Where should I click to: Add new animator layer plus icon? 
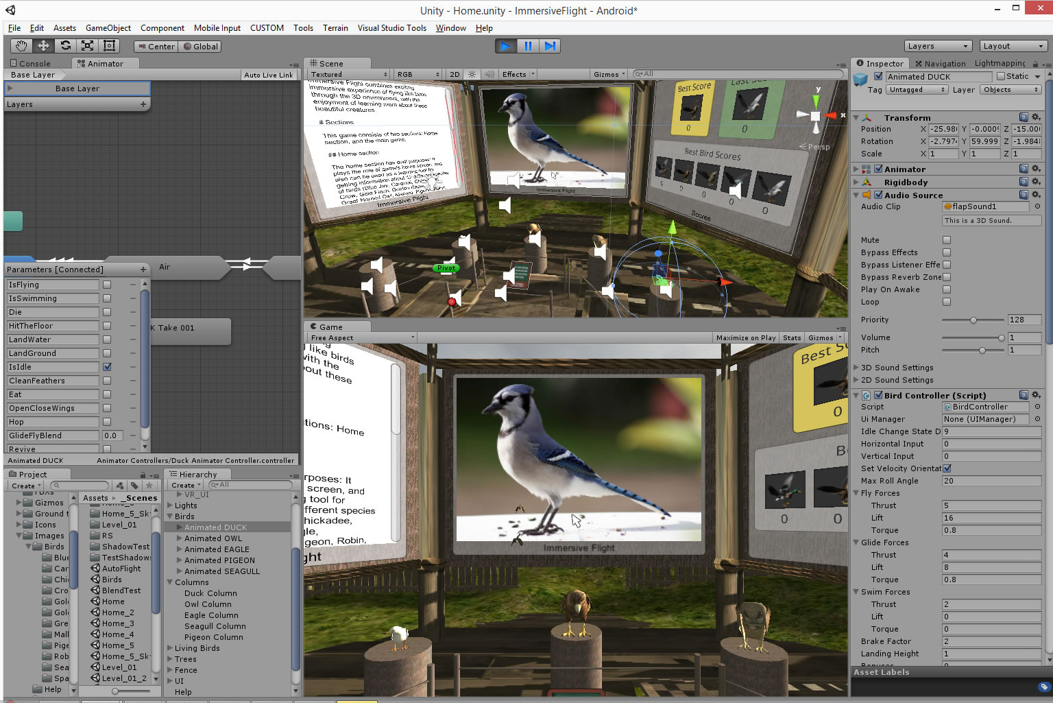[143, 104]
